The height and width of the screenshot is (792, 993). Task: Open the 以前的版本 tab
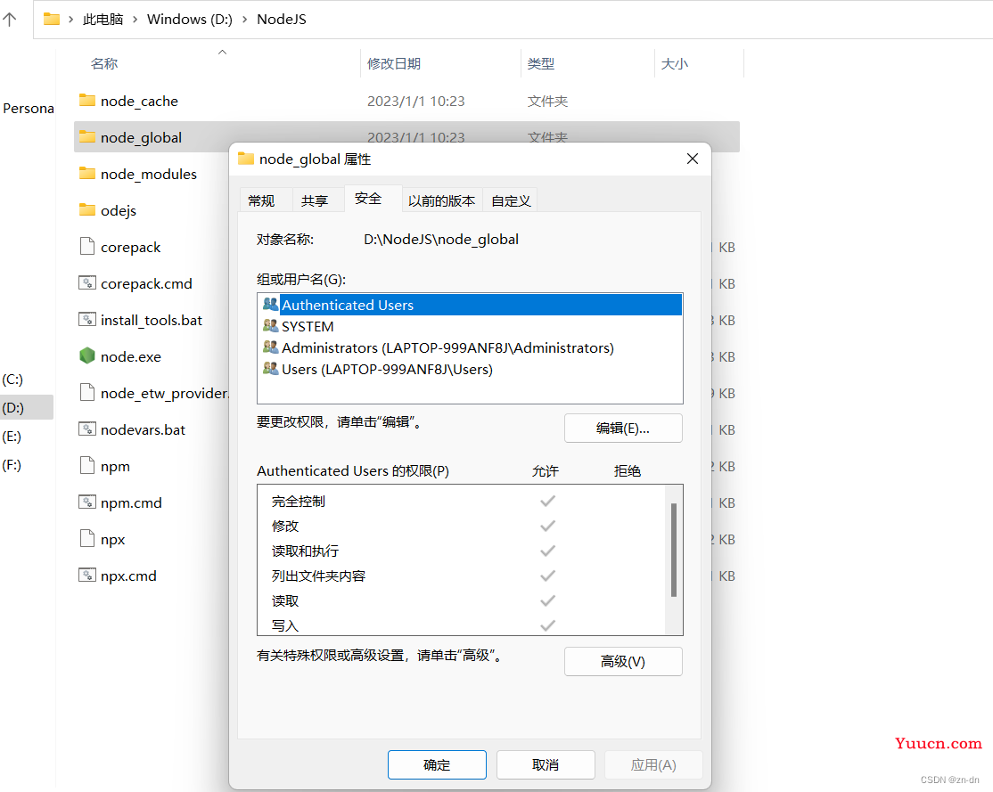point(441,200)
